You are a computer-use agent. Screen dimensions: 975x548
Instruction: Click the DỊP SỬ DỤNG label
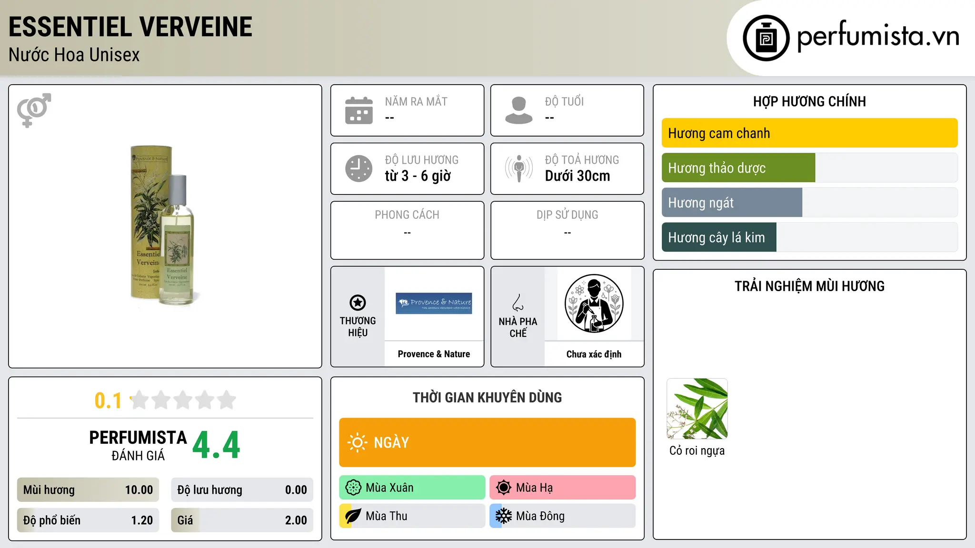(x=567, y=215)
